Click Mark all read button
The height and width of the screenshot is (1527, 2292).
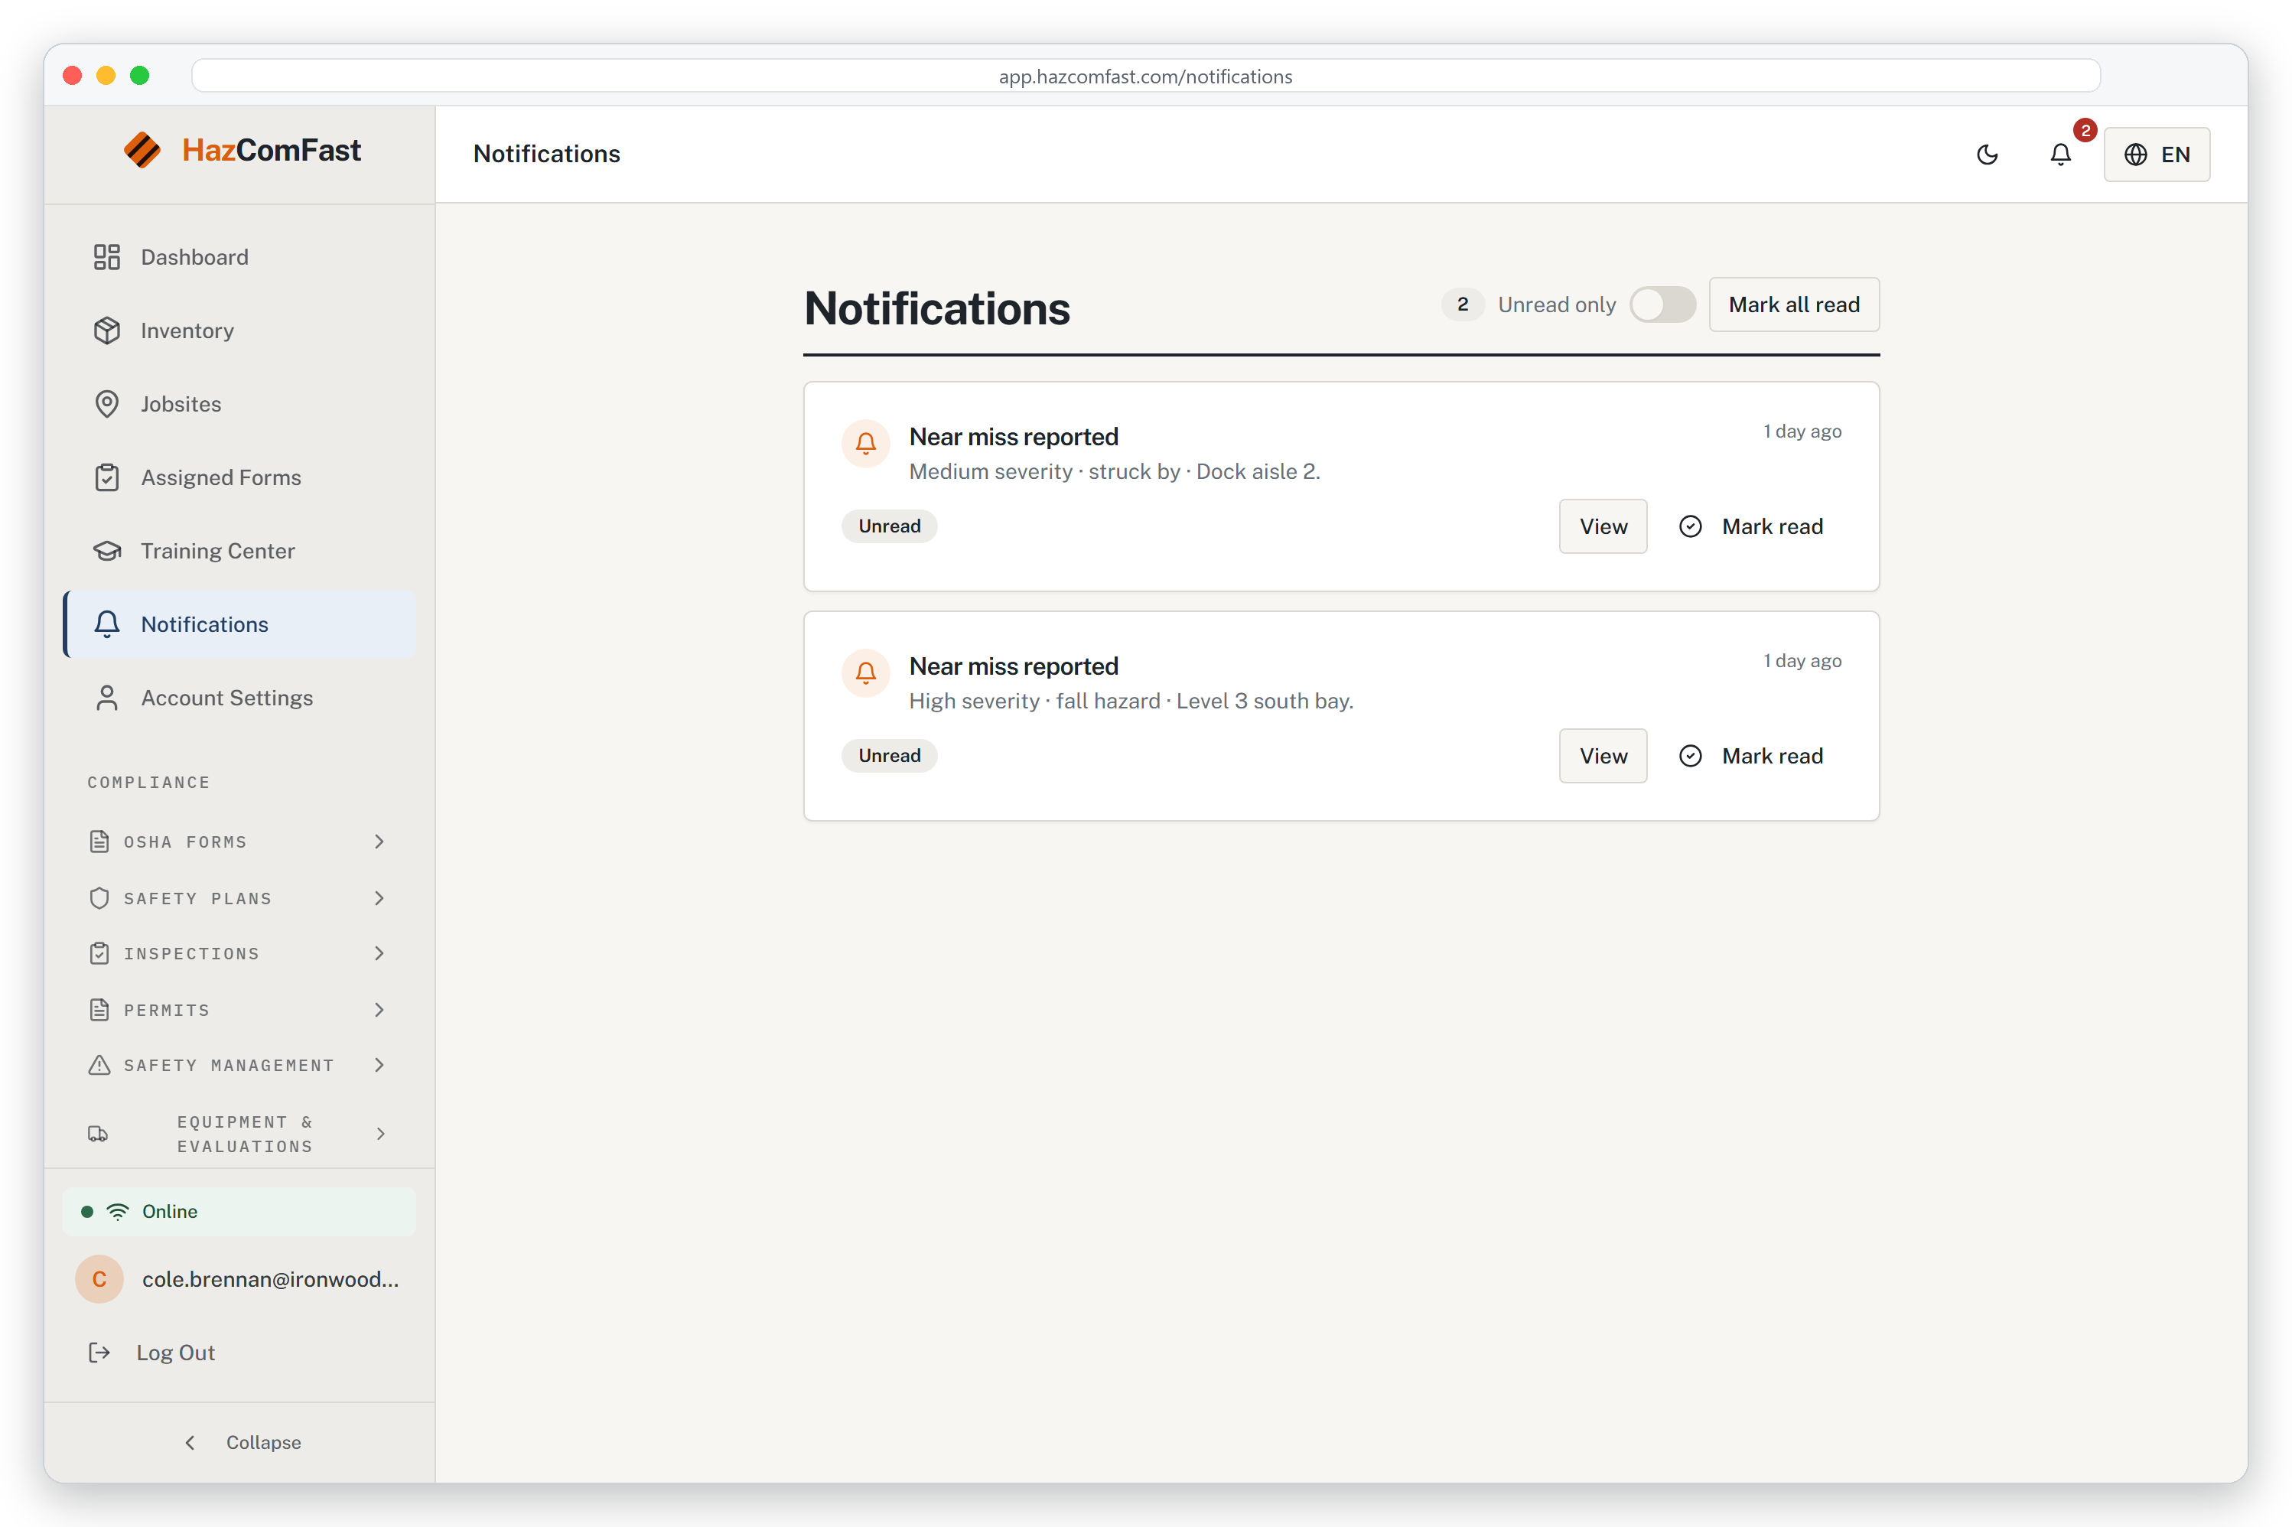click(x=1793, y=304)
